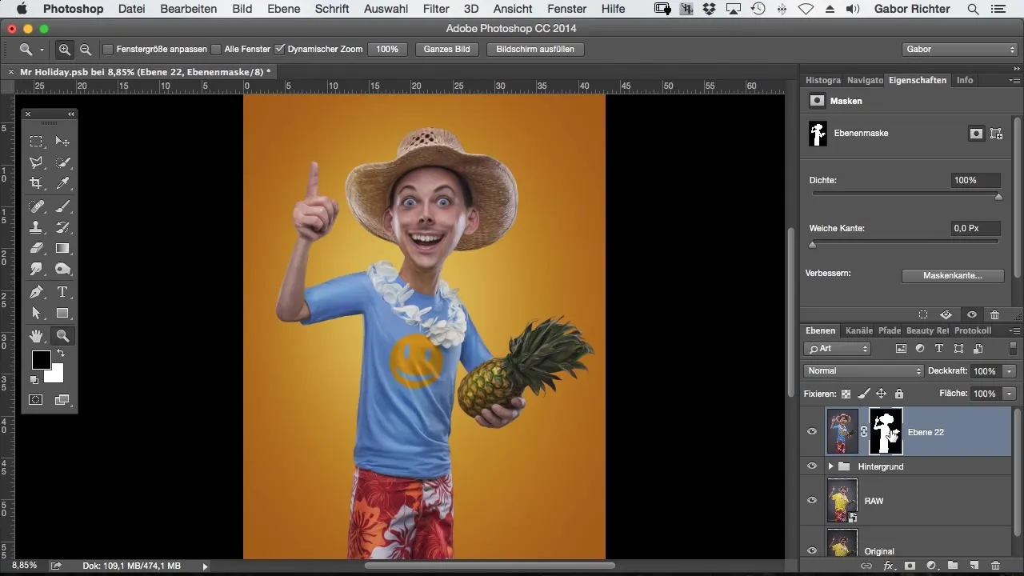This screenshot has width=1024, height=576.
Task: Change screen mode in the toolbox
Action: tap(62, 399)
